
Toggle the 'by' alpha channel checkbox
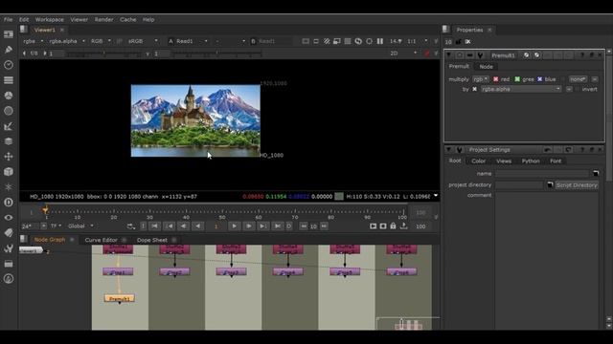pyautogui.click(x=475, y=89)
